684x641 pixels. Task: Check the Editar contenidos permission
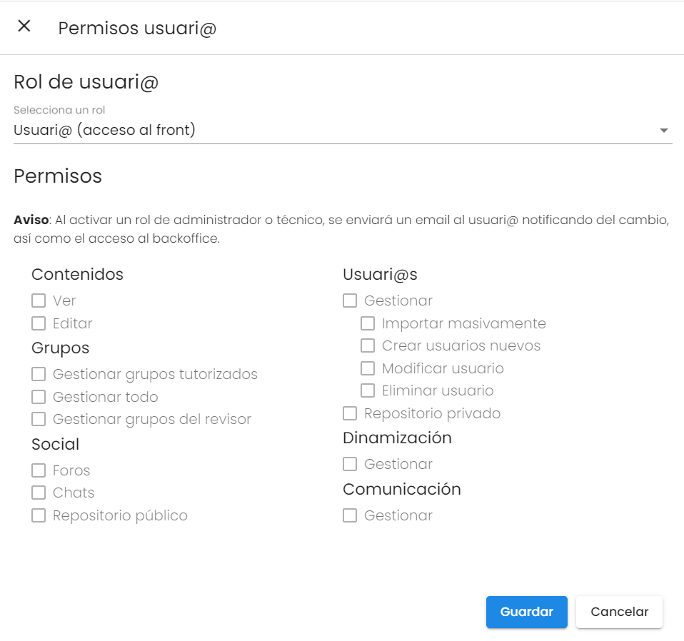click(39, 323)
